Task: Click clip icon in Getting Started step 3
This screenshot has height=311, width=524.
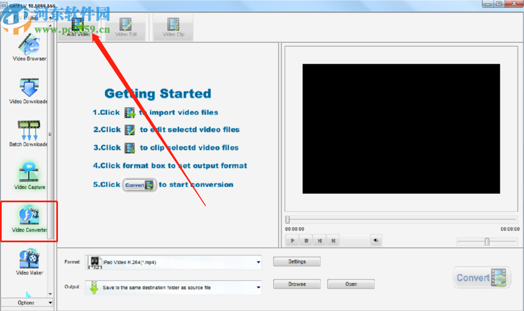Action: pos(129,148)
